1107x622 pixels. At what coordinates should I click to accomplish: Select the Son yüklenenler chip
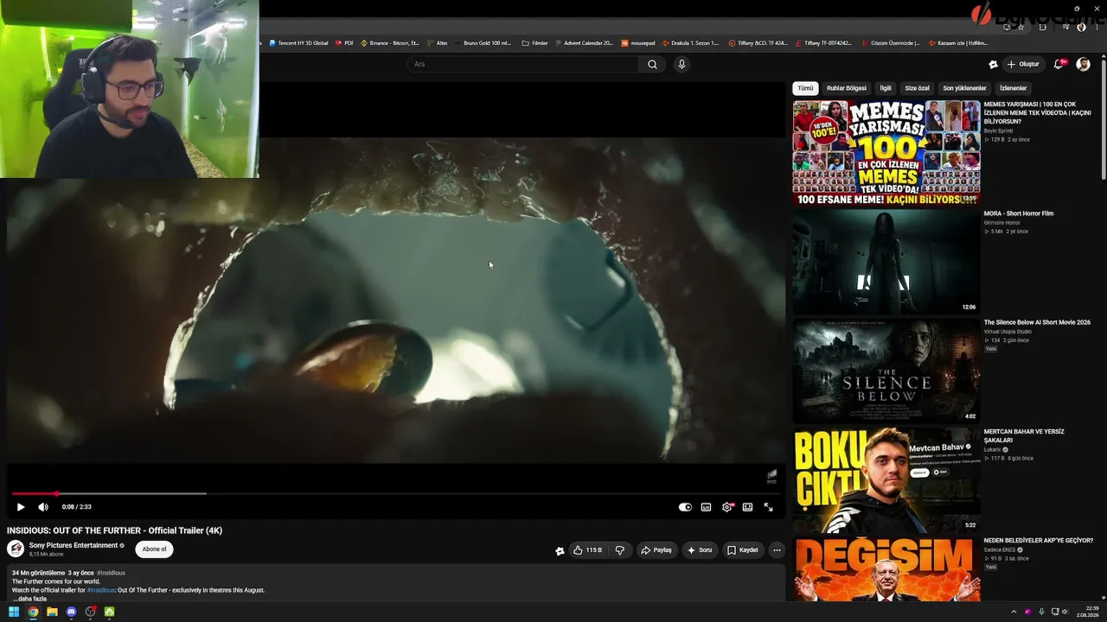pos(964,88)
